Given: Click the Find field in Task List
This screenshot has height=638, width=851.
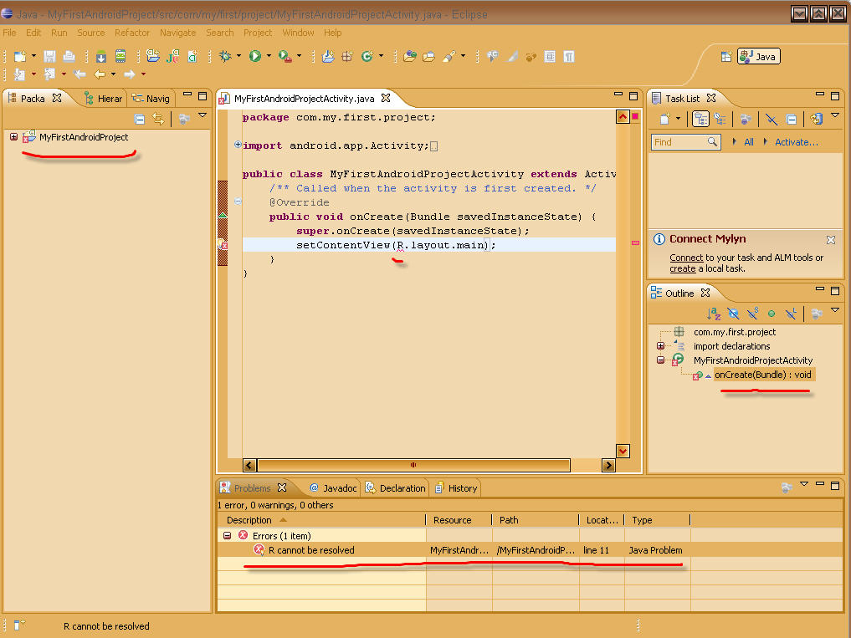Looking at the screenshot, I should 685,142.
